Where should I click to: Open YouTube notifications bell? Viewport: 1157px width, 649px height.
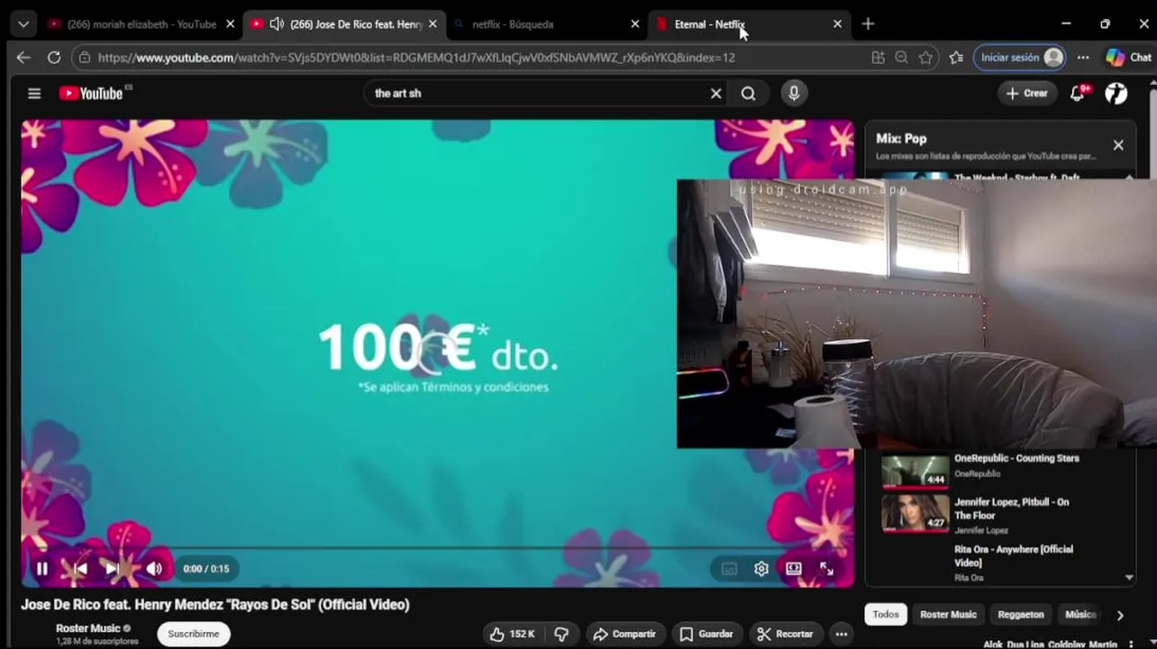click(1078, 93)
